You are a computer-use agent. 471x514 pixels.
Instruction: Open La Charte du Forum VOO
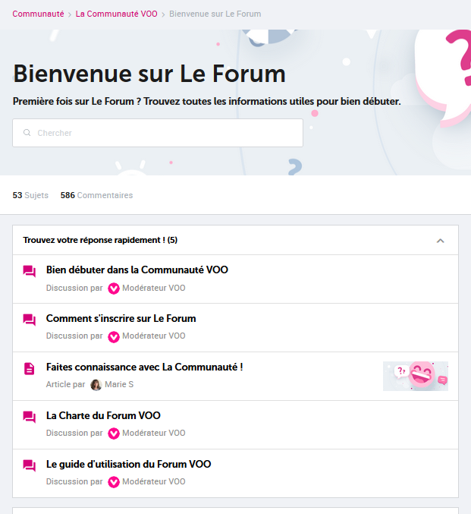[x=103, y=415]
